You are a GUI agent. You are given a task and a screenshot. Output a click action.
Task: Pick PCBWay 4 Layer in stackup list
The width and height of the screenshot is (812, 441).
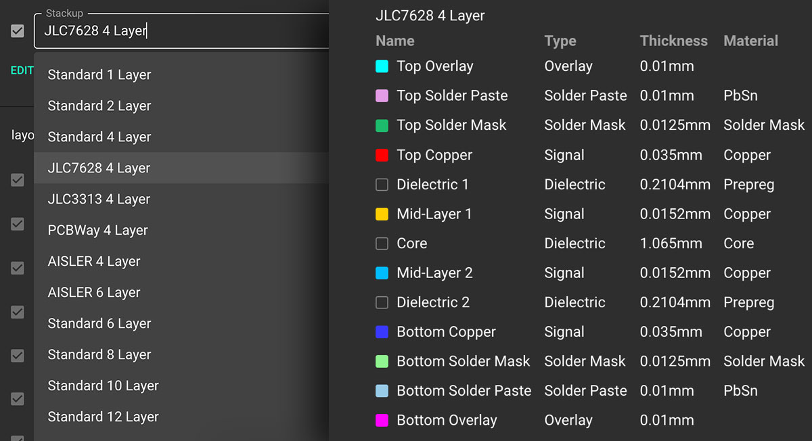click(x=97, y=231)
